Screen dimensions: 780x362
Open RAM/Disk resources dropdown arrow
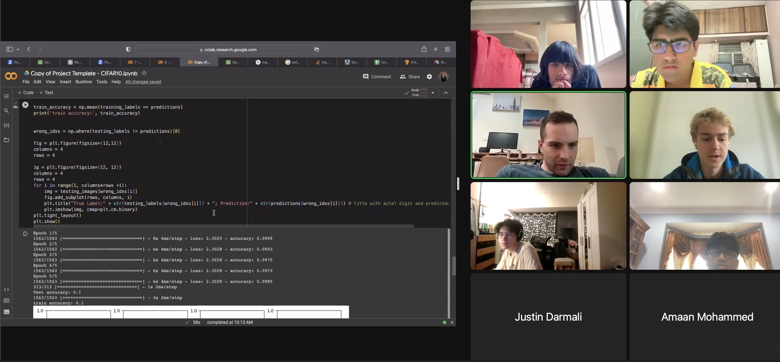click(x=433, y=93)
